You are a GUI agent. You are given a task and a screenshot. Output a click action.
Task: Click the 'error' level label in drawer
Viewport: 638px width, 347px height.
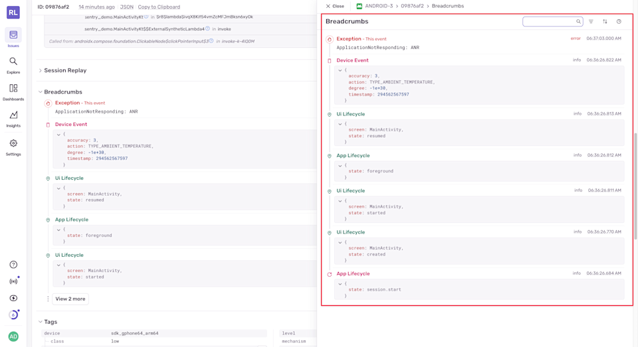tap(576, 38)
